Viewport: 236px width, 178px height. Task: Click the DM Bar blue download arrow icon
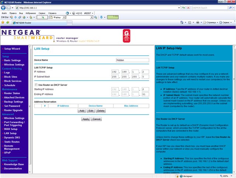click(101, 17)
